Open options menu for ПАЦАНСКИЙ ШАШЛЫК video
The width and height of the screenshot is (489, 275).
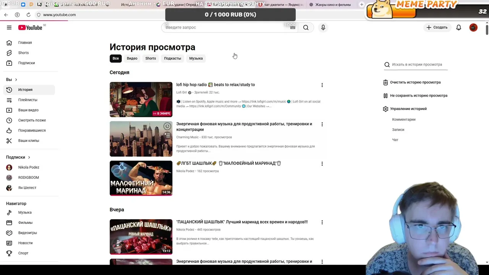click(x=322, y=222)
